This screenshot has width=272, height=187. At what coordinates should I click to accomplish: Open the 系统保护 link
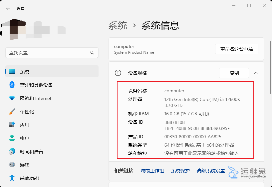pos(180,171)
